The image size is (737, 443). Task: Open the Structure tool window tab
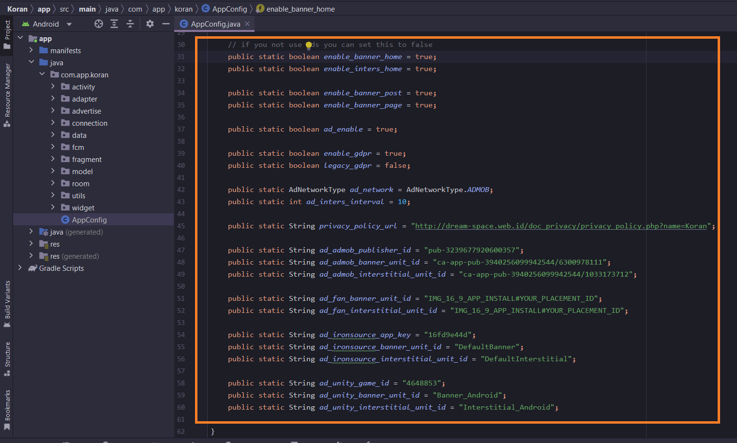coord(7,358)
